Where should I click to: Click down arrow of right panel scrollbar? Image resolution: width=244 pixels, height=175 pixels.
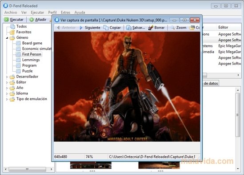[x=238, y=169]
